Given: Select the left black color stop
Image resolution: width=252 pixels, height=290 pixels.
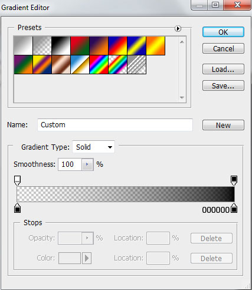Looking at the screenshot, I should click(17, 208).
